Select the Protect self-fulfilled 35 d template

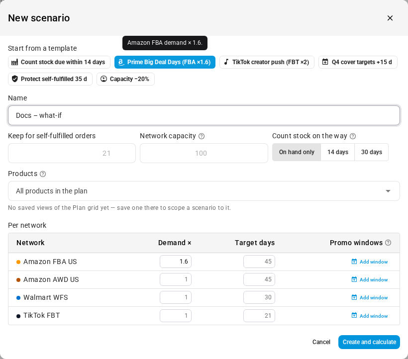point(50,79)
